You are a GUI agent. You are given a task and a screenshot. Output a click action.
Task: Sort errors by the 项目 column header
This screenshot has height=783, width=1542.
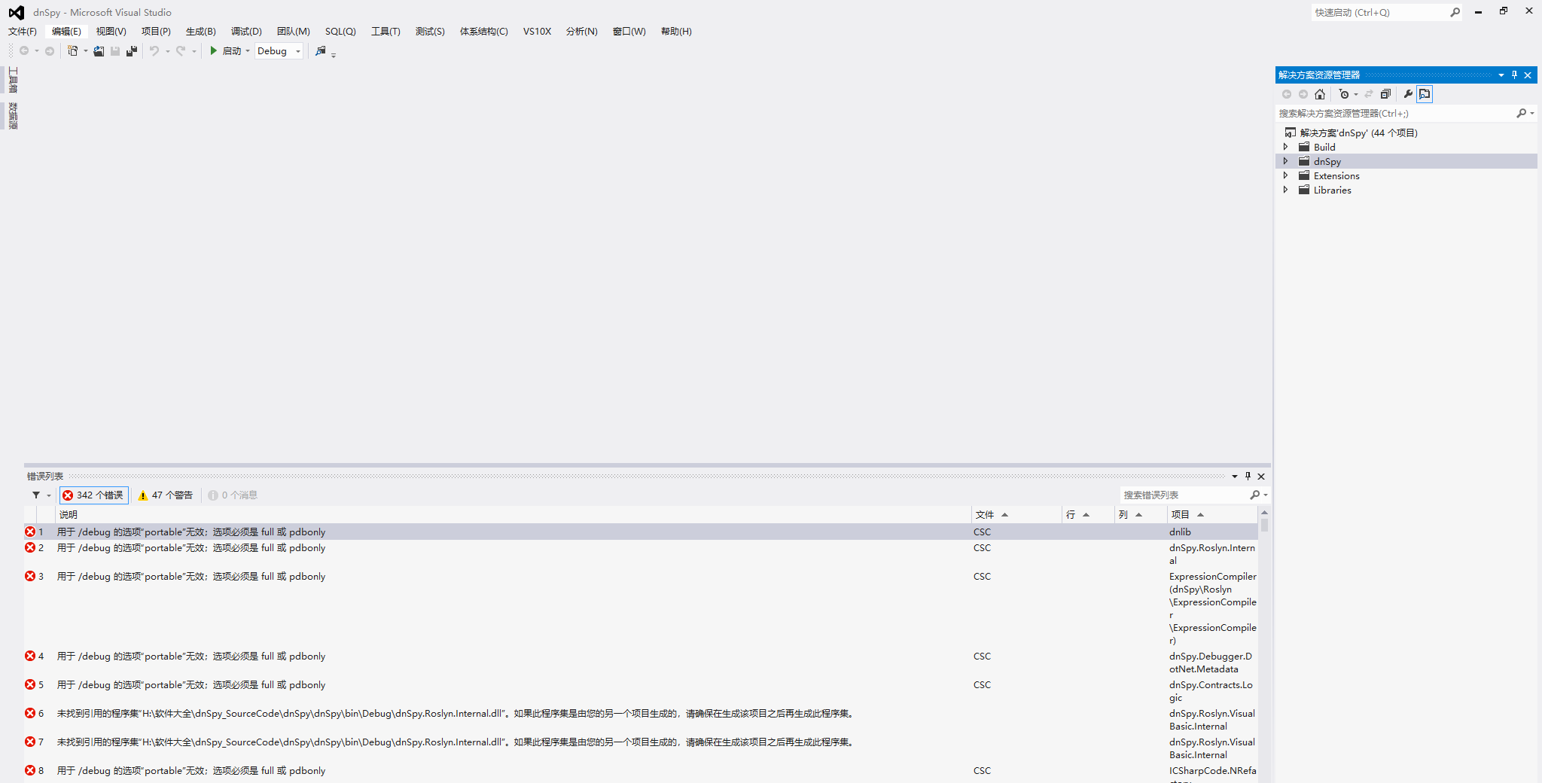click(1212, 514)
